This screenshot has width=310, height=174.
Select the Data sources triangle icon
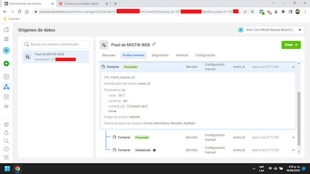point(6,87)
